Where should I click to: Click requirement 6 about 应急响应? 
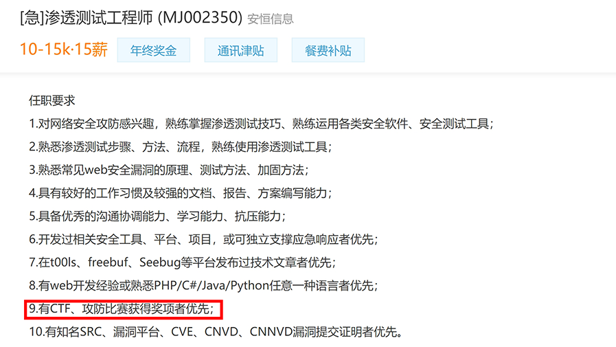coord(203,239)
